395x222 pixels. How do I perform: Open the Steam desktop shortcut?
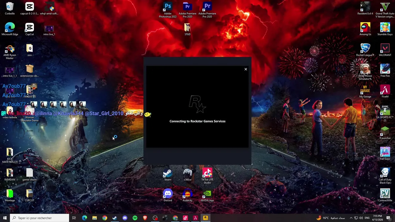pyautogui.click(x=168, y=175)
